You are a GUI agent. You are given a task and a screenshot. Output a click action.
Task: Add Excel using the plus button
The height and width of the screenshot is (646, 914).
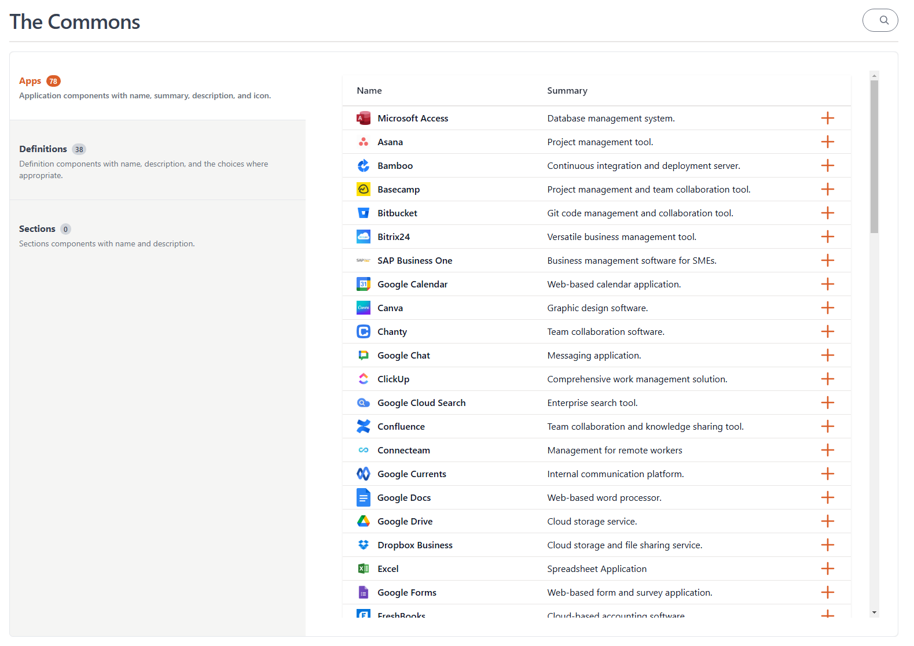(828, 569)
